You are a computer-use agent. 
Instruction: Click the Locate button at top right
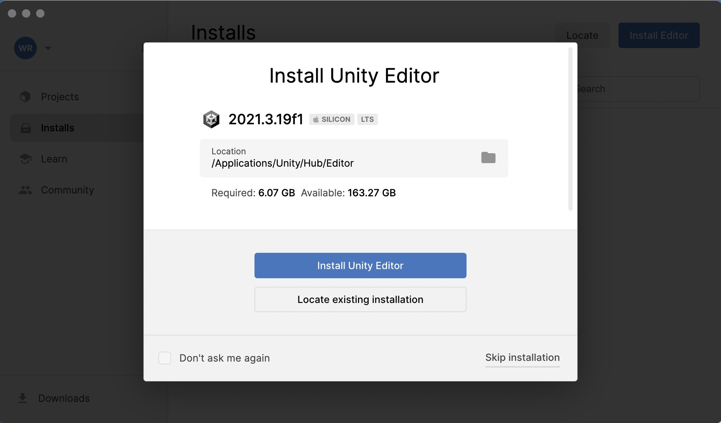(x=582, y=35)
